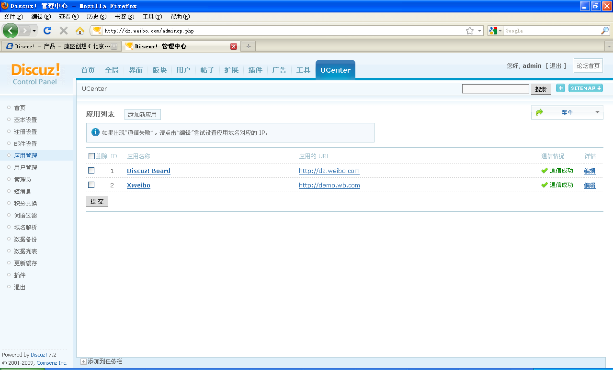
Task: Click the Discuz! Control Panel logo
Action: coord(35,74)
